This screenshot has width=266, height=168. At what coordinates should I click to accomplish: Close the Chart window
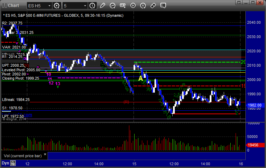(260, 2)
